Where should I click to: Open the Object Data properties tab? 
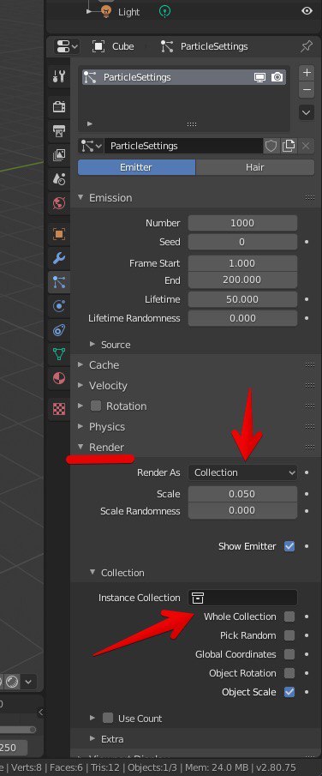click(59, 354)
